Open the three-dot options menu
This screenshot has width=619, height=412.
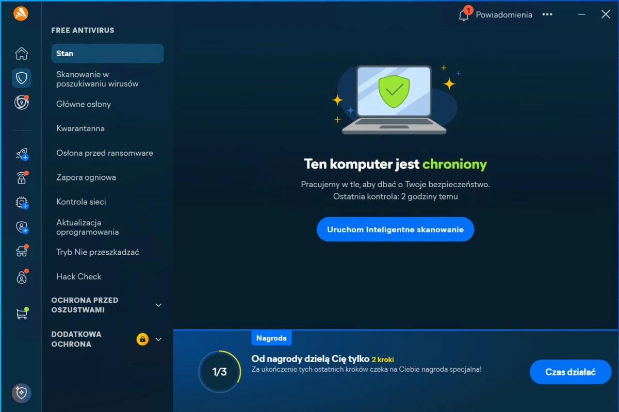(x=547, y=14)
